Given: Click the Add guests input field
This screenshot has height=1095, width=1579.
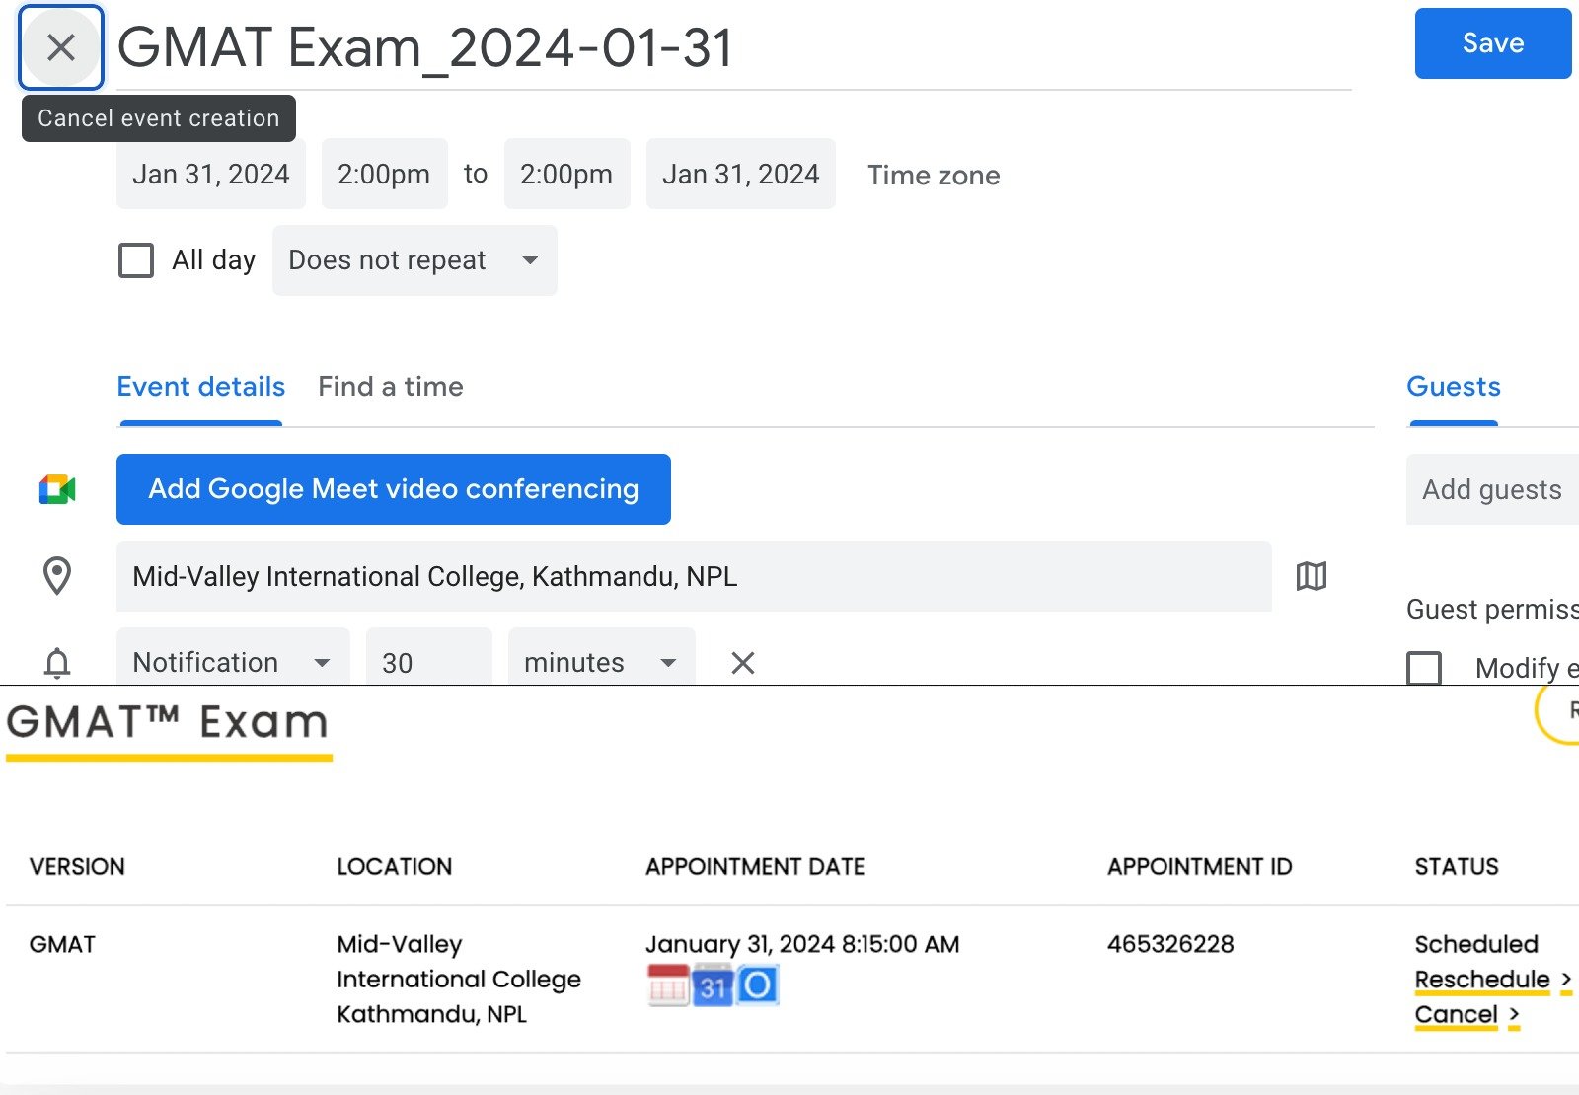Looking at the screenshot, I should pos(1492,489).
